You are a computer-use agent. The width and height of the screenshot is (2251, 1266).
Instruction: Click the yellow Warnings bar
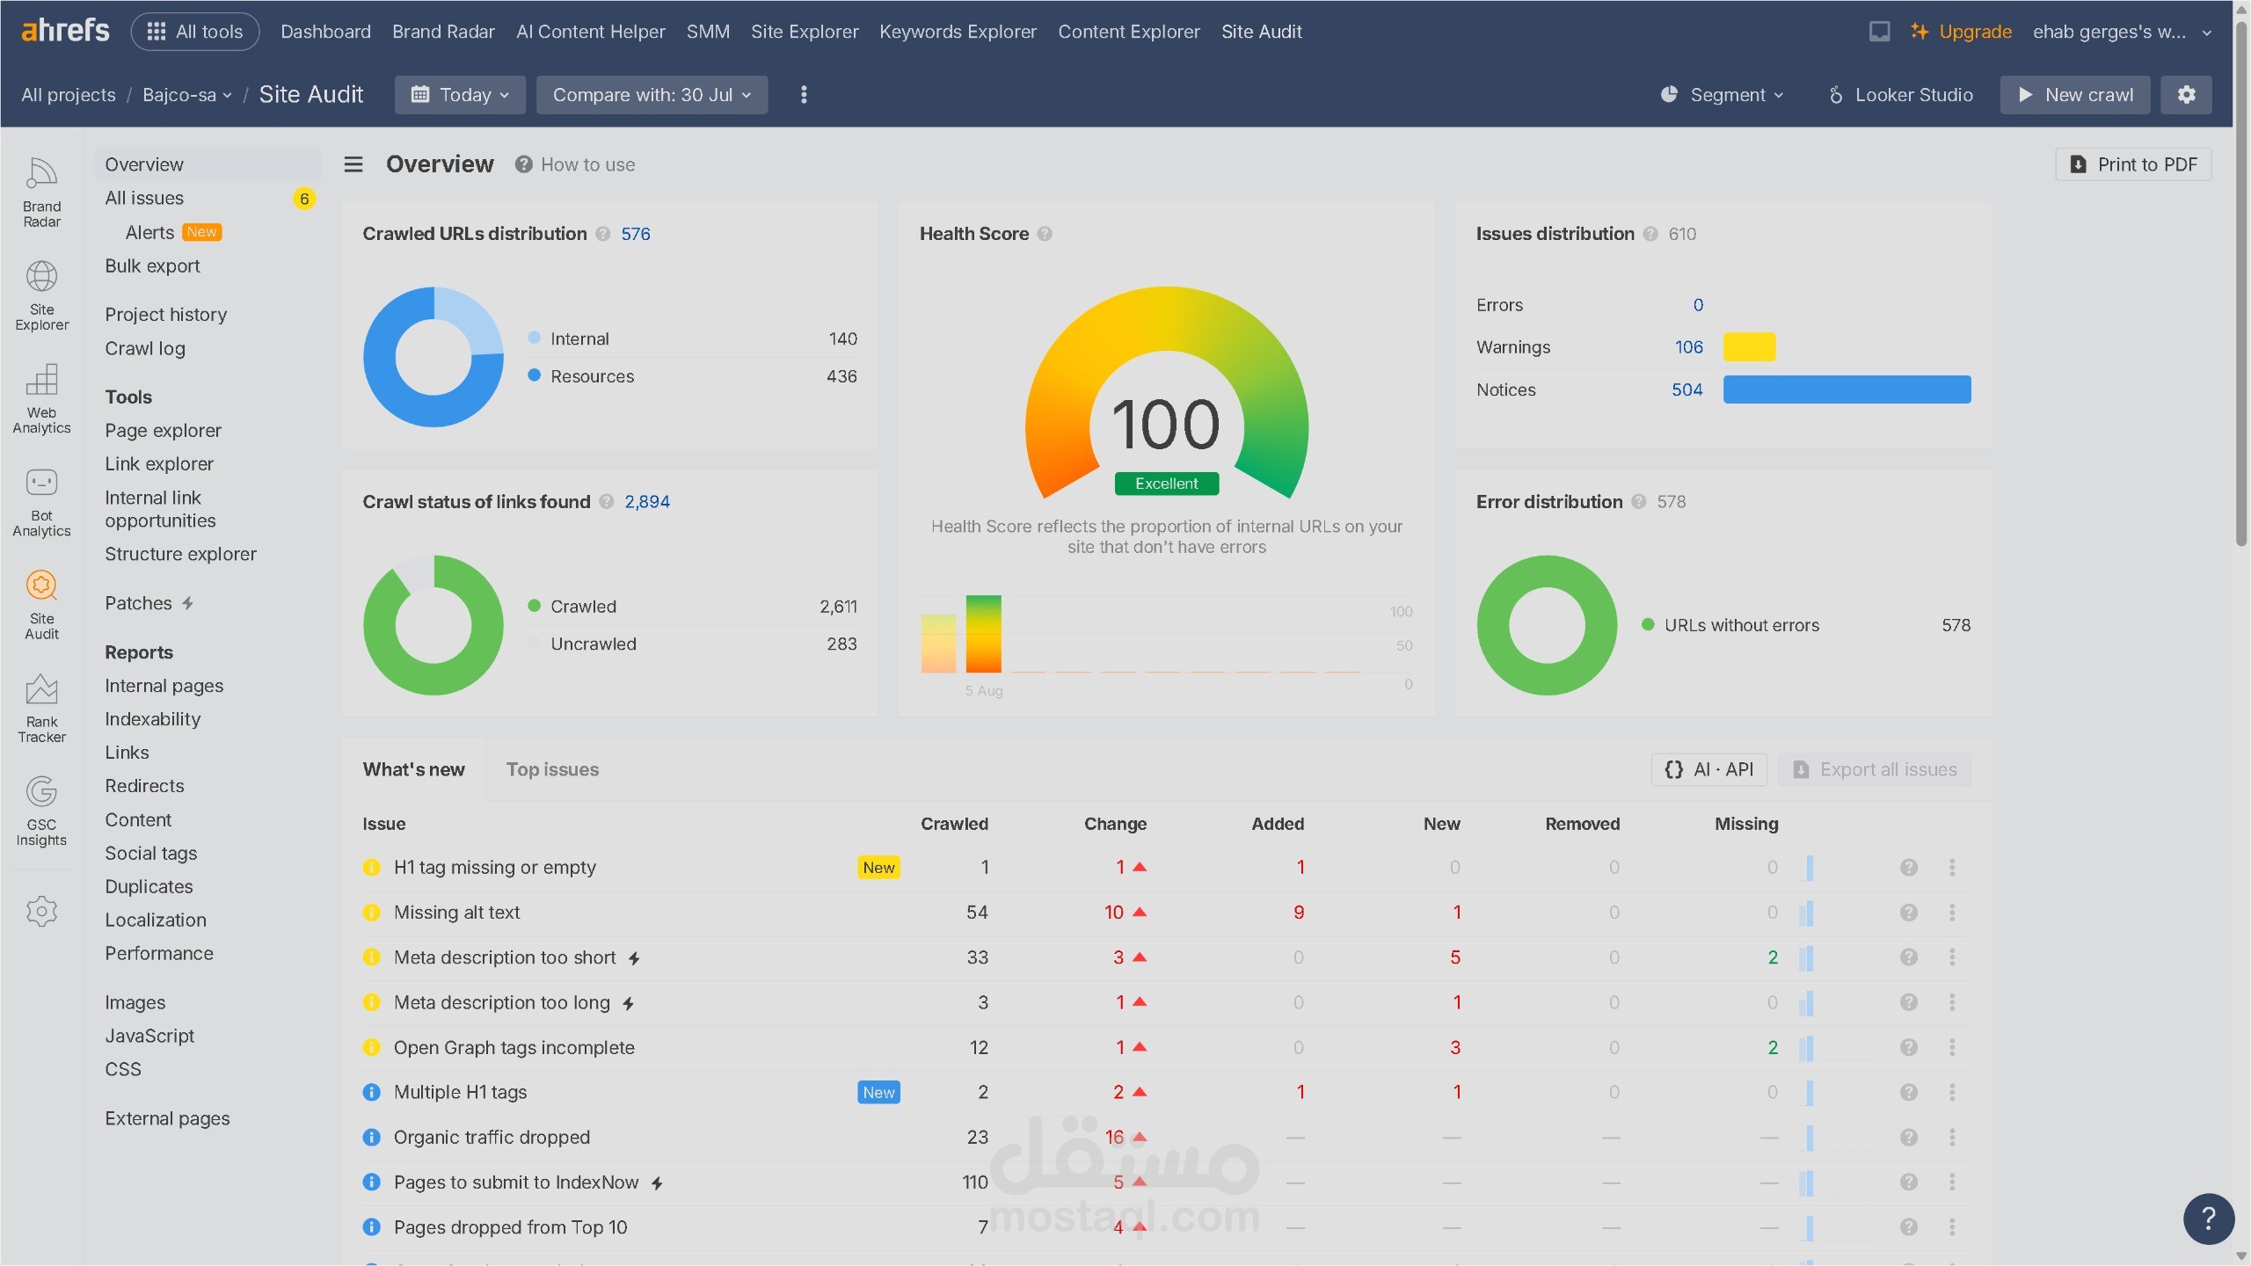(x=1749, y=347)
